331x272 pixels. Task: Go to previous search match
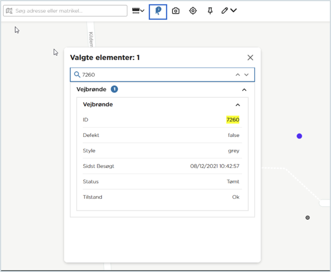238,75
